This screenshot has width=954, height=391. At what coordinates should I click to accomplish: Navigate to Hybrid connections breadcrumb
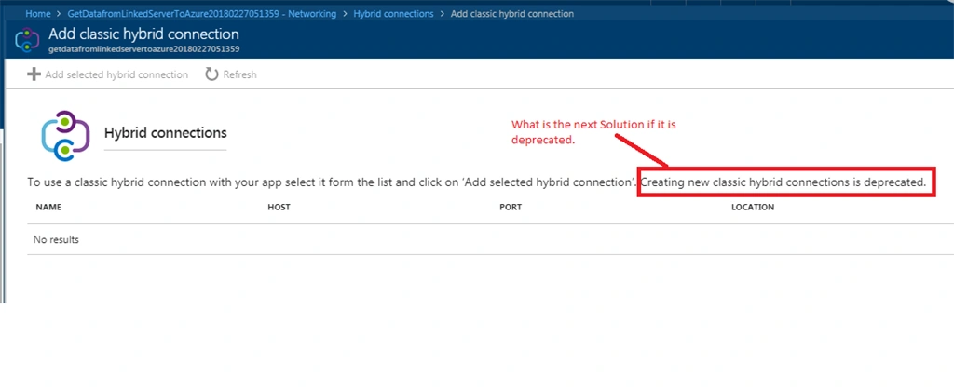click(x=394, y=13)
